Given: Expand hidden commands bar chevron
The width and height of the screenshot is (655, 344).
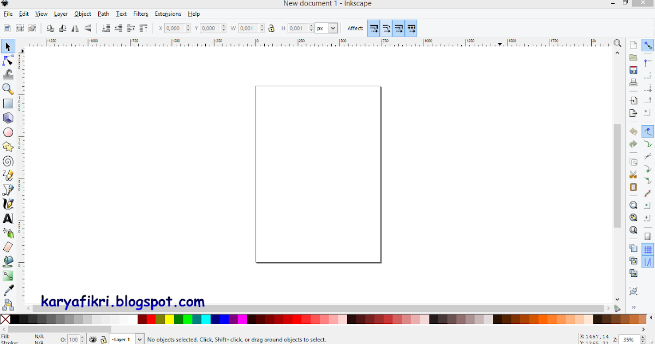Looking at the screenshot, I should [x=633, y=307].
